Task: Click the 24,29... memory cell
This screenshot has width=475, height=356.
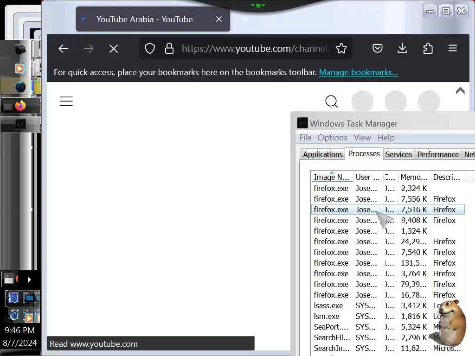Action: [413, 242]
